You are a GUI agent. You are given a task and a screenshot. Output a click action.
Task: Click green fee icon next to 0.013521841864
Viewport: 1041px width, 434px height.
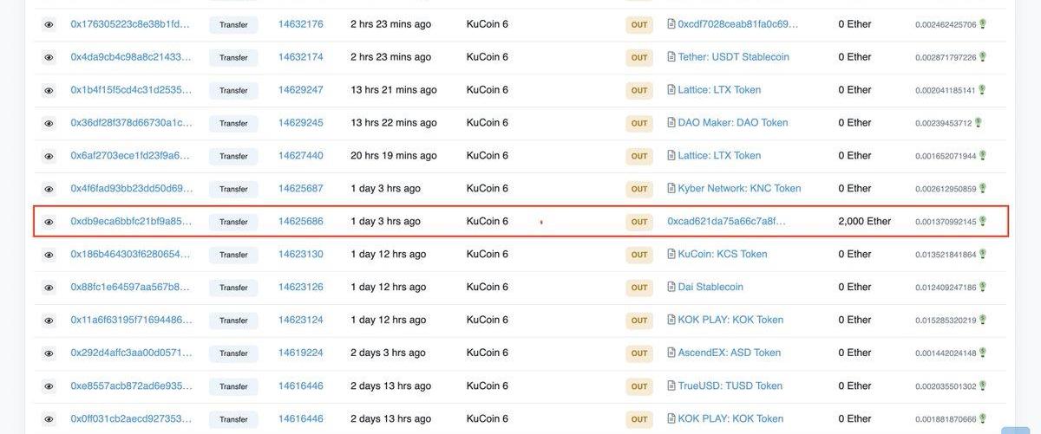[x=983, y=254]
